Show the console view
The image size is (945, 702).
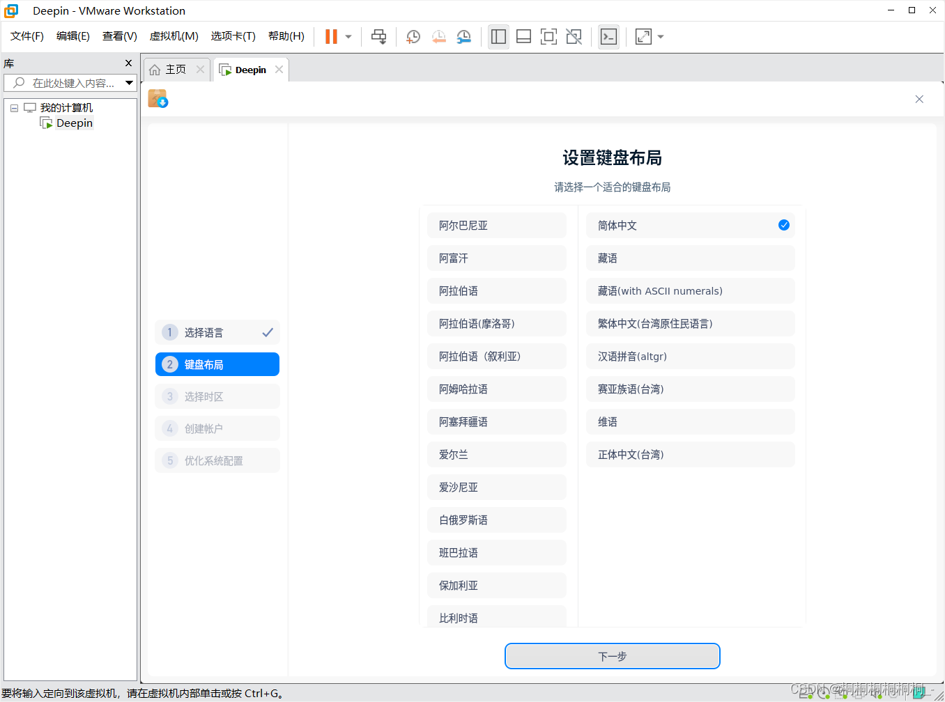(609, 37)
